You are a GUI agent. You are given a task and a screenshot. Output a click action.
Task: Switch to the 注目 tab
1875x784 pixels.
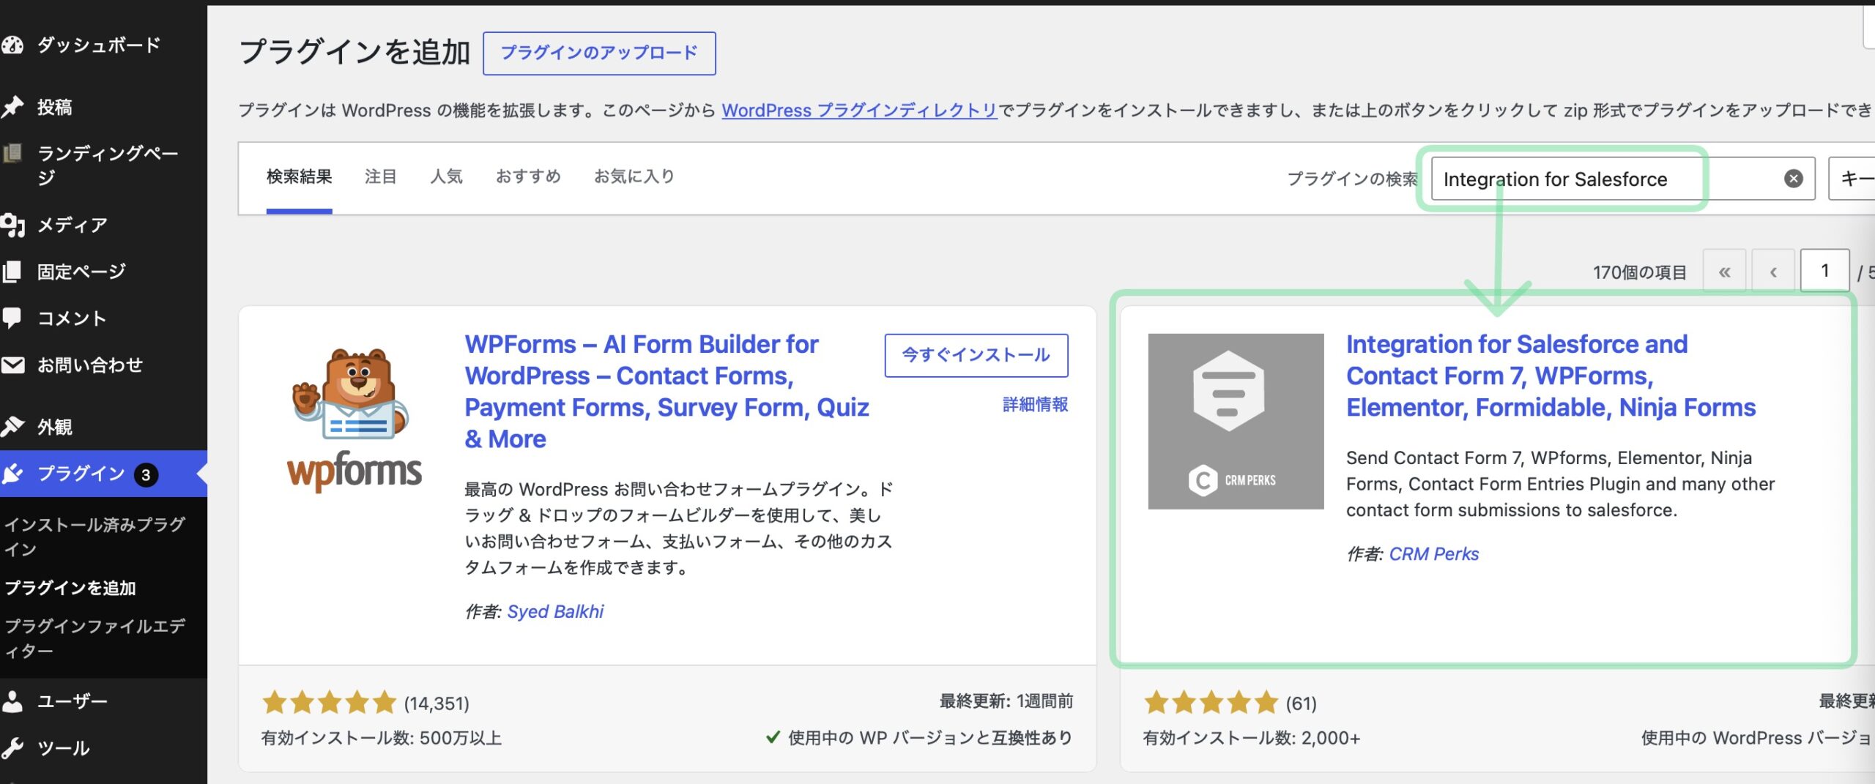[381, 176]
